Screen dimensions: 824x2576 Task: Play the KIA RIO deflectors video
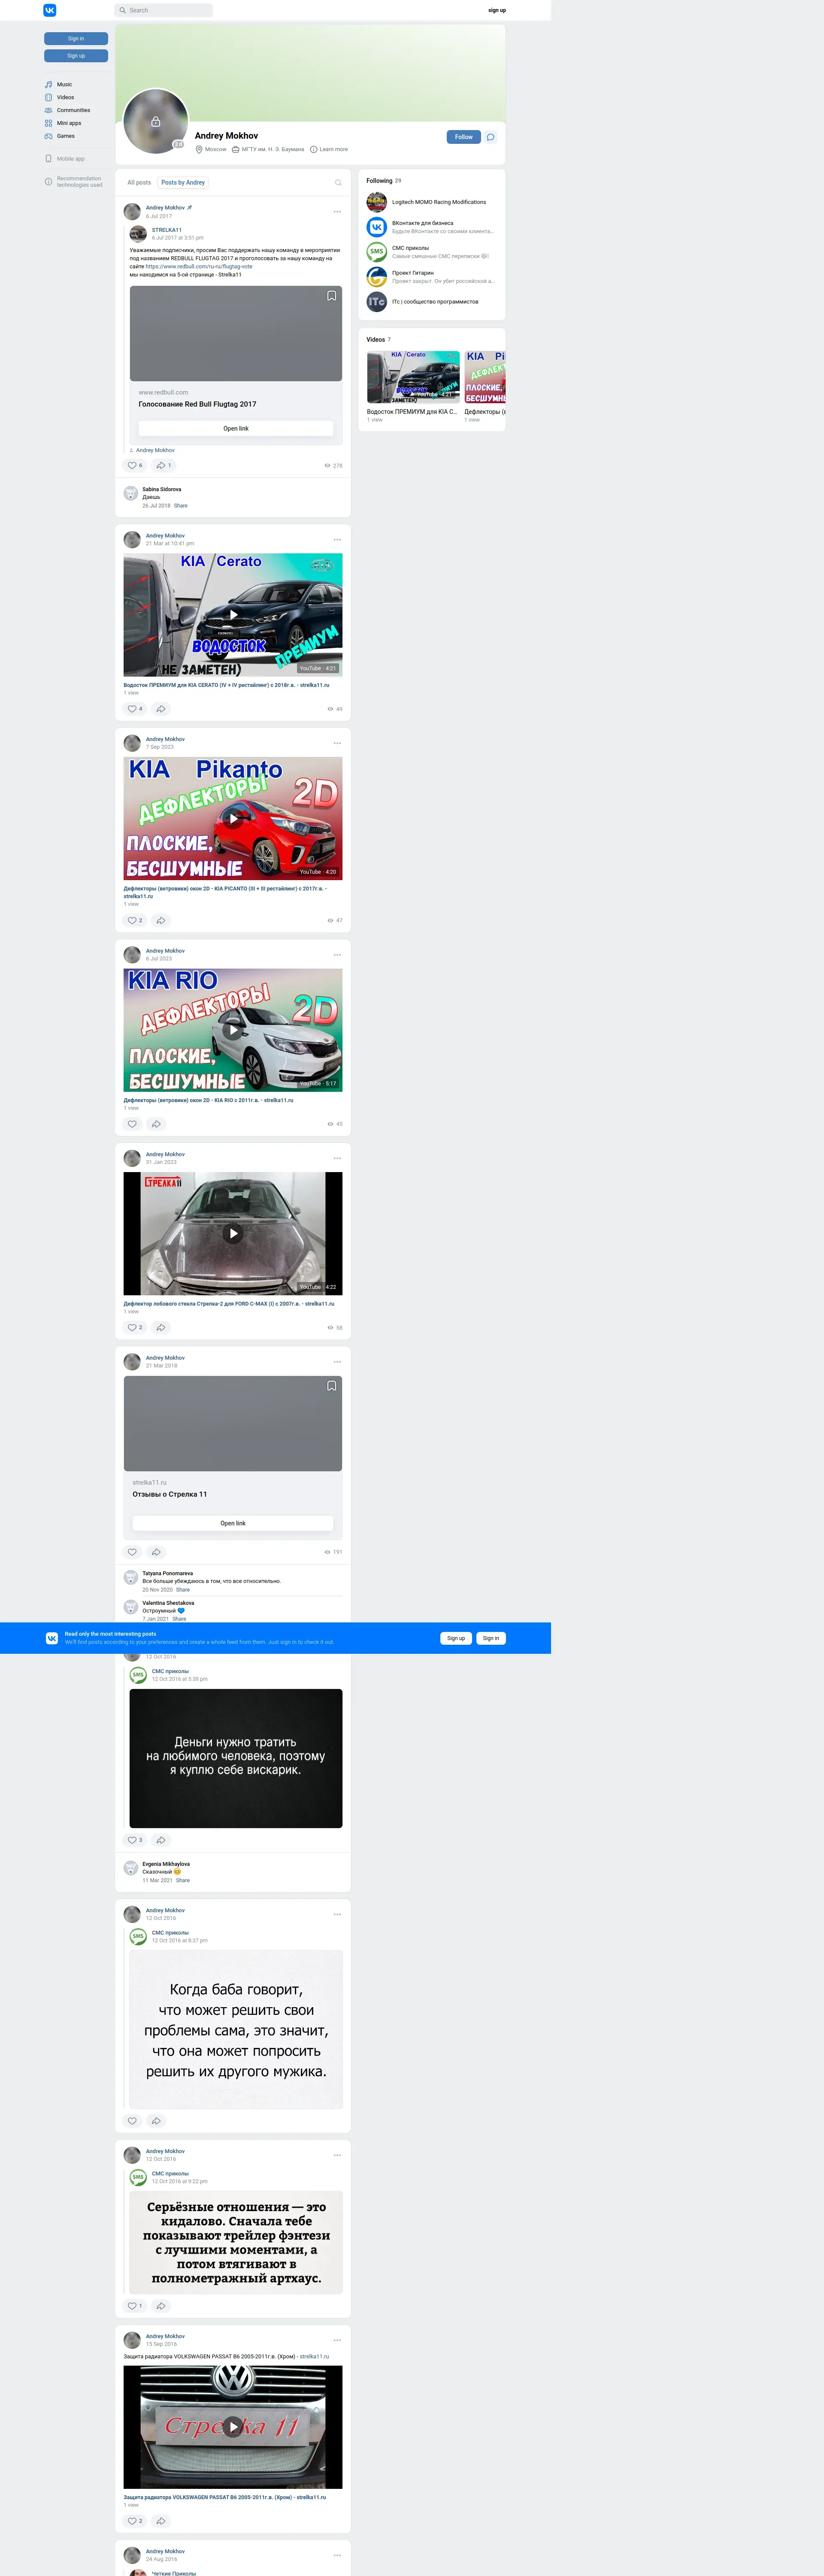(x=233, y=1029)
